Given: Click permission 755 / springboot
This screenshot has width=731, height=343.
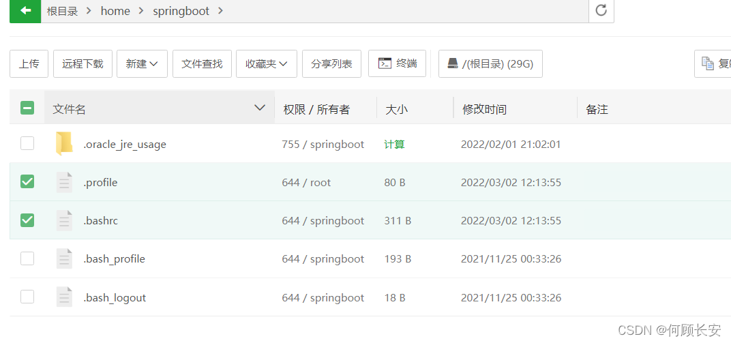Looking at the screenshot, I should 323,145.
